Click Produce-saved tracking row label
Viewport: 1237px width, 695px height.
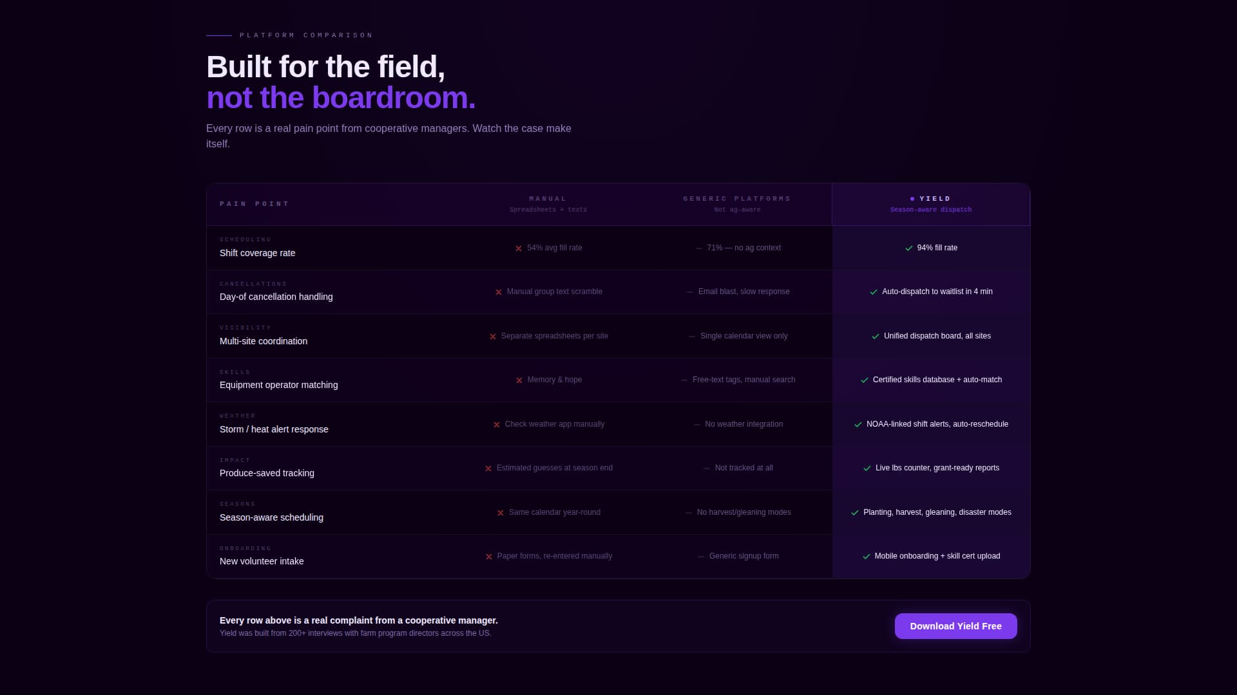pos(267,473)
